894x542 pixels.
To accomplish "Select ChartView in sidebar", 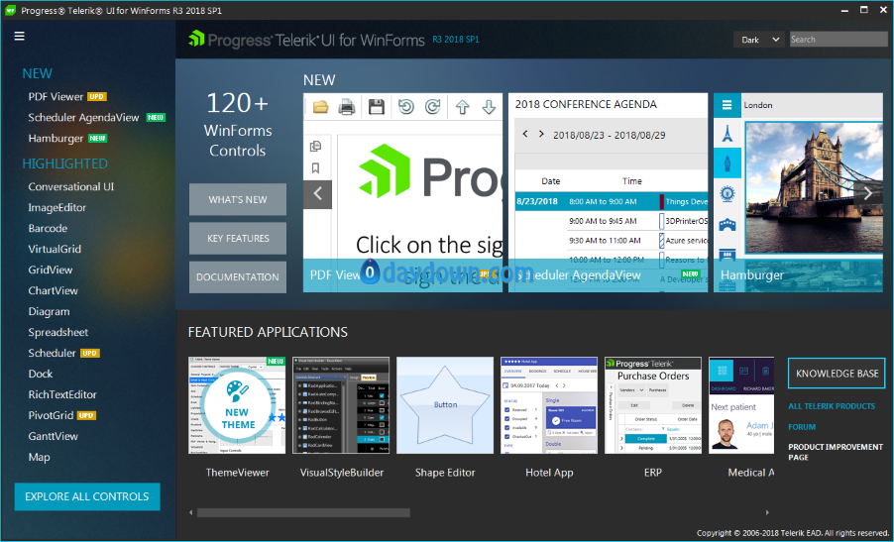I will coord(53,290).
